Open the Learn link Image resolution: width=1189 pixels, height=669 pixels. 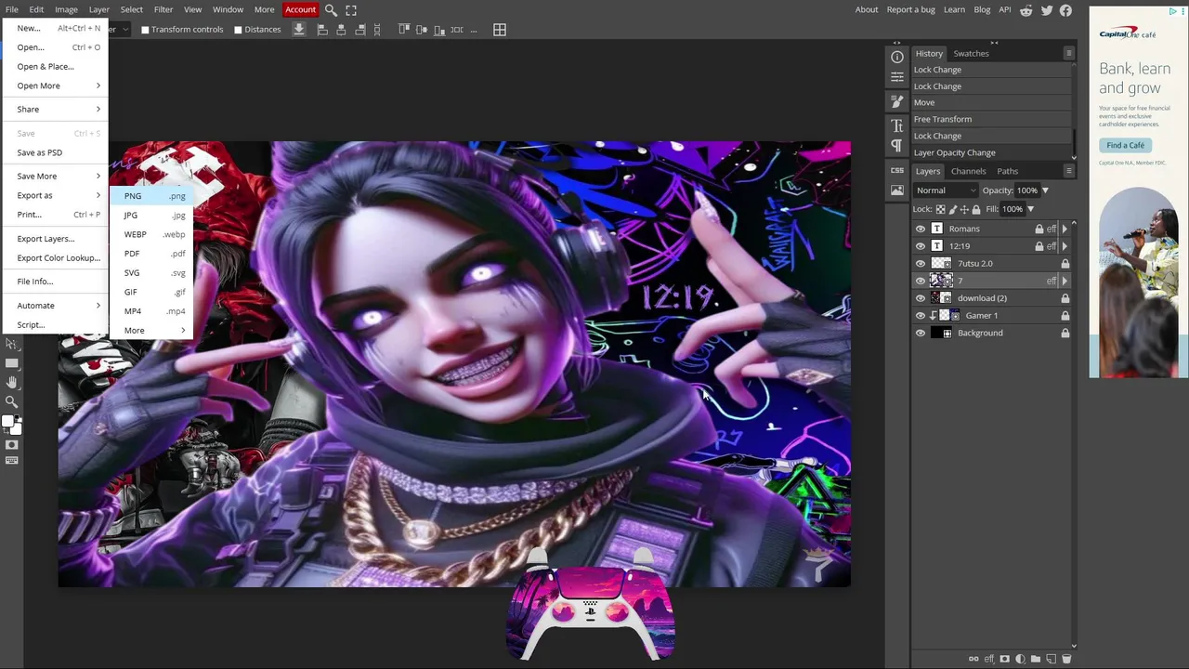click(954, 9)
